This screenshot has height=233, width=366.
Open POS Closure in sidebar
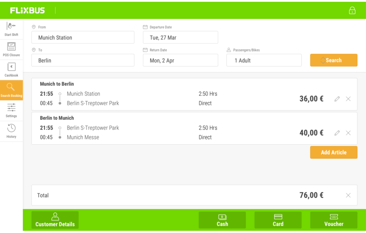click(11, 50)
